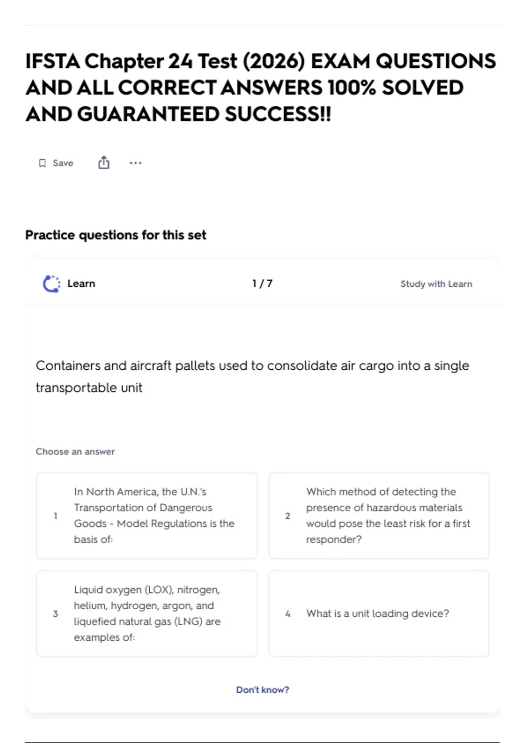Click the Learn mode circular icon
This screenshot has width=524, height=743.
tap(52, 284)
